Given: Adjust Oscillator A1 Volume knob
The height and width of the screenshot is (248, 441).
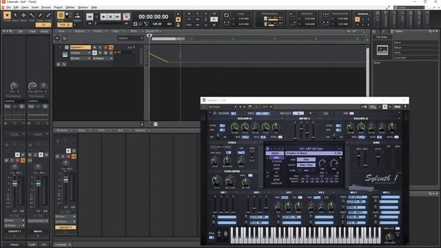Looking at the screenshot, I should pyautogui.click(x=234, y=127).
